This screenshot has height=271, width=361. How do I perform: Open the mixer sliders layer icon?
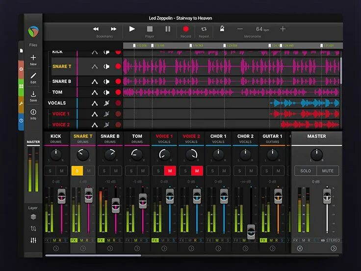pyautogui.click(x=33, y=241)
